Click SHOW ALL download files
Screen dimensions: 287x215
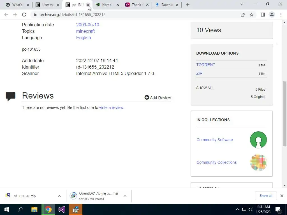(205, 88)
